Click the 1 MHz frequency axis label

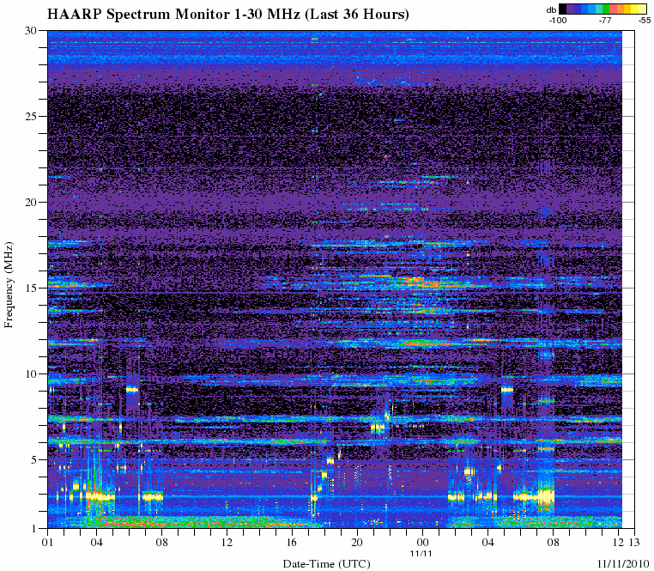34,528
